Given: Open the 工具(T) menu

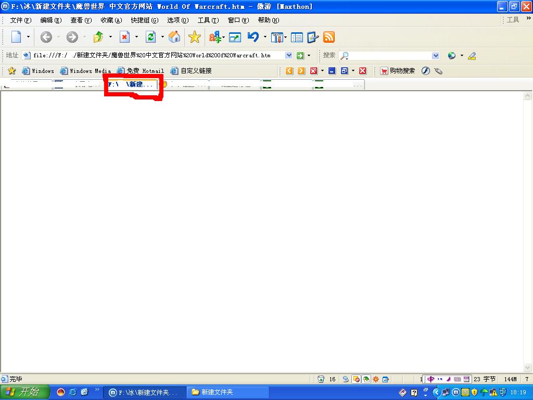Looking at the screenshot, I should tap(208, 20).
